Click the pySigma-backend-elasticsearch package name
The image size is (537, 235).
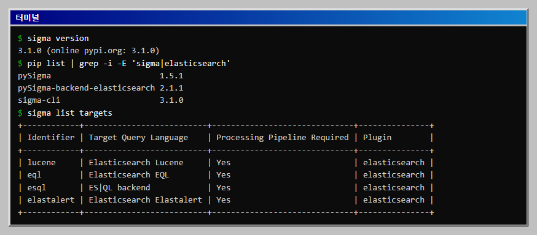coord(86,88)
